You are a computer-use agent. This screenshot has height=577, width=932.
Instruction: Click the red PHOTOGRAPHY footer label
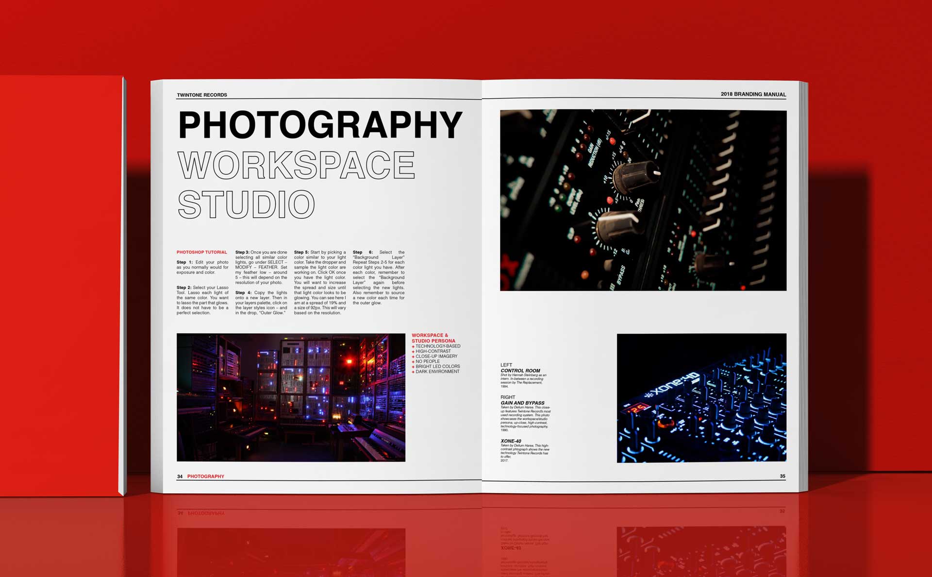pyautogui.click(x=206, y=476)
